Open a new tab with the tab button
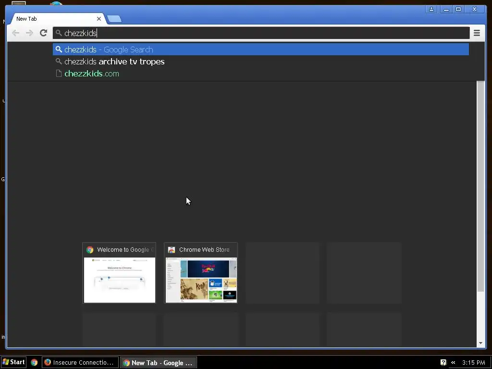The height and width of the screenshot is (369, 492). [x=114, y=19]
